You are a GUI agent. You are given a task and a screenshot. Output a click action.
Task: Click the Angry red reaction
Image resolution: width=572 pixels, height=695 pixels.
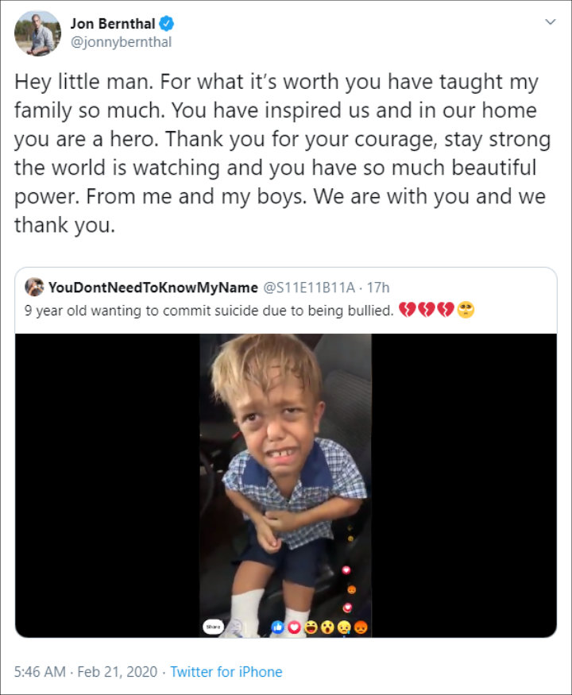[361, 627]
